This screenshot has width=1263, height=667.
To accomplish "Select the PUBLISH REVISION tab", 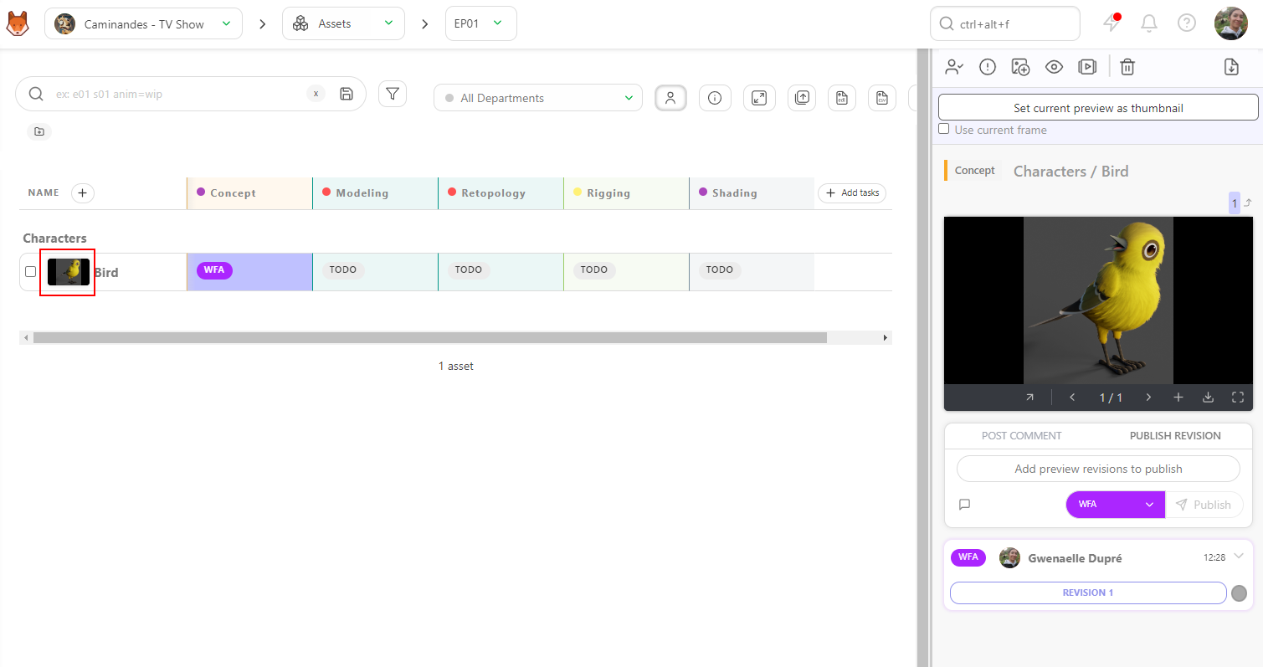I will [1175, 436].
